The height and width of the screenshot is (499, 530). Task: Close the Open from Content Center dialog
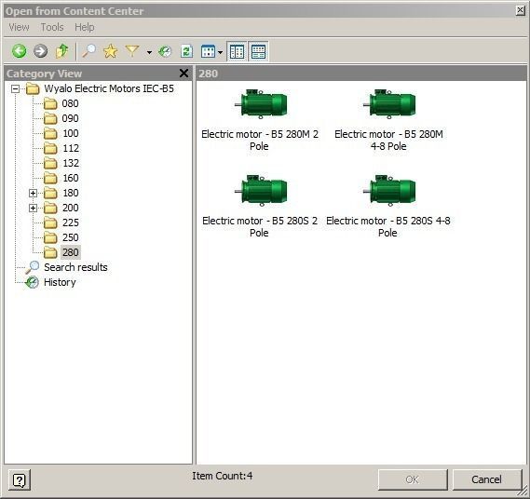520,10
